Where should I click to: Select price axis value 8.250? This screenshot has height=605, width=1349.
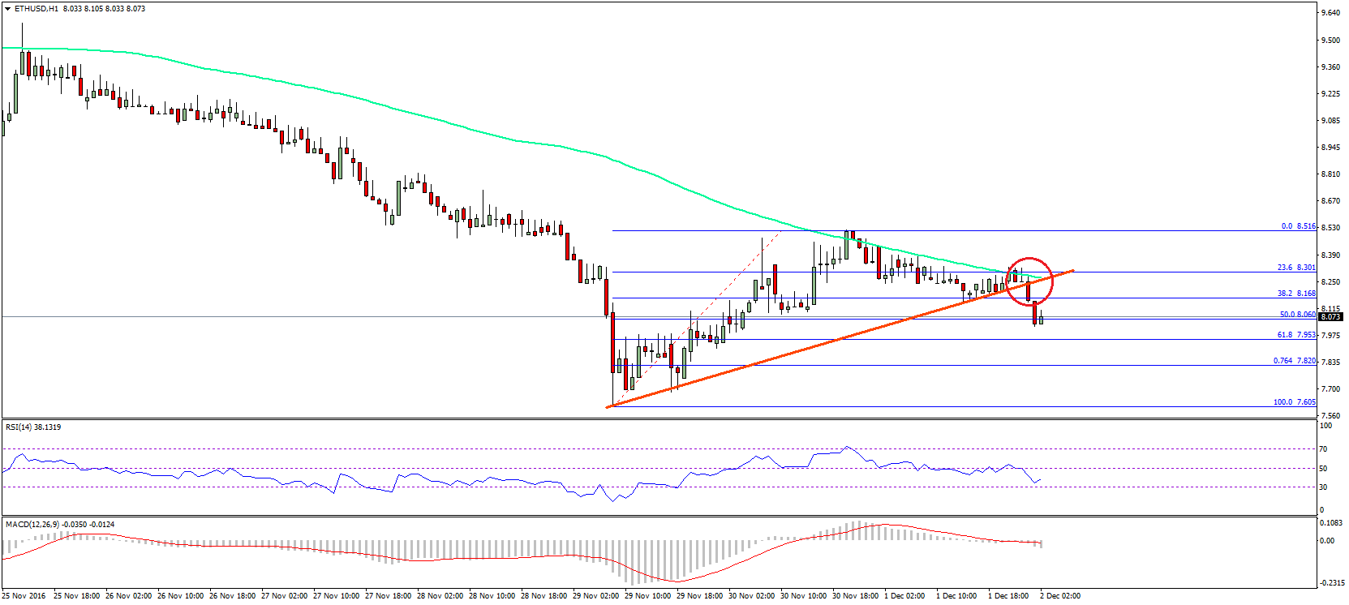(x=1330, y=281)
